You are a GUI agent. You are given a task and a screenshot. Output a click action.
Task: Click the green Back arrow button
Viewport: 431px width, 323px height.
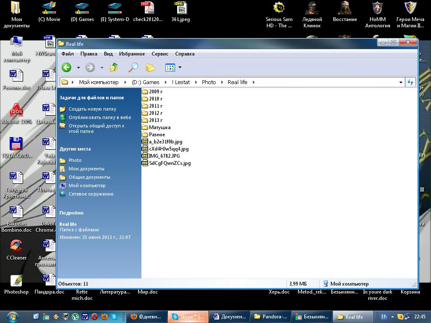coord(67,67)
